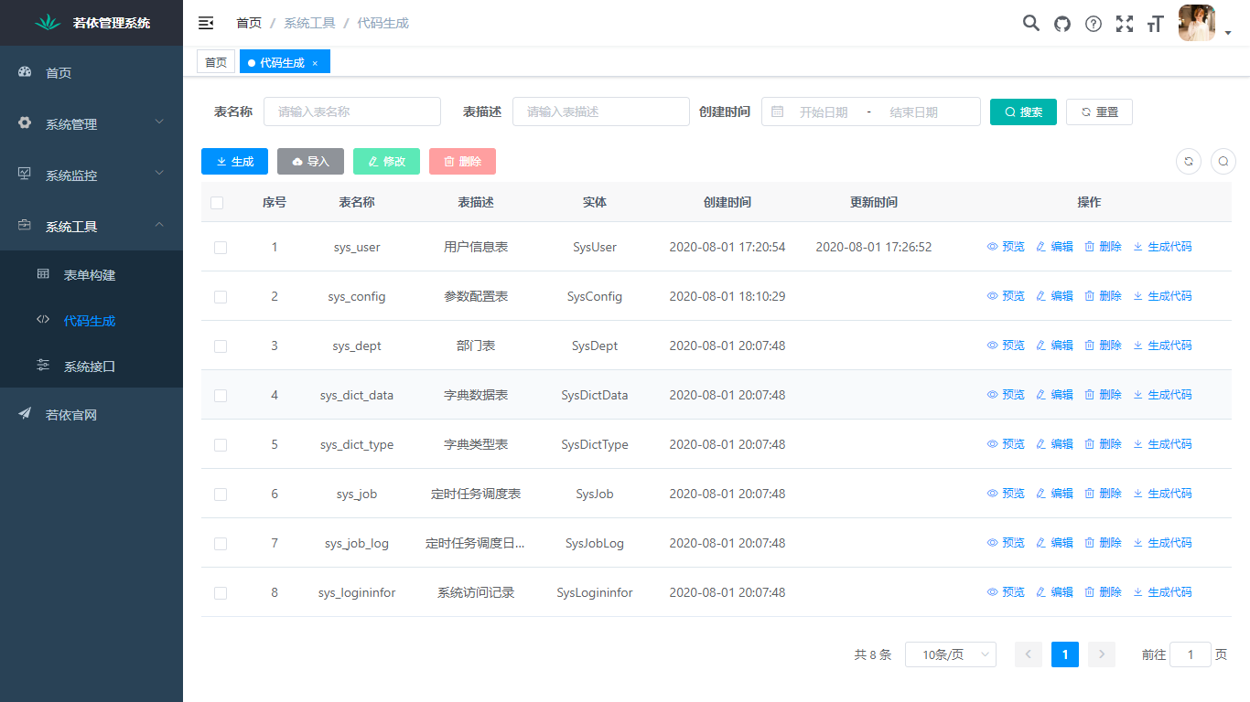Switch to the 首页 tab
1250x702 pixels.
216,61
